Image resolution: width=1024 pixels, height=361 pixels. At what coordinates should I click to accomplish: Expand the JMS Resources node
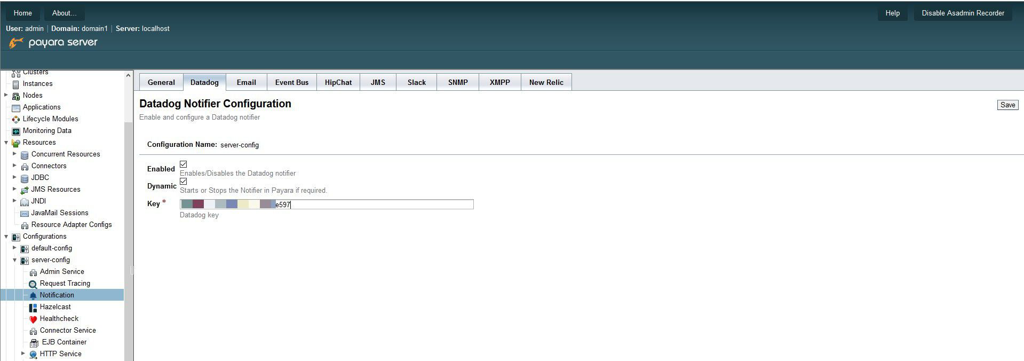[15, 189]
